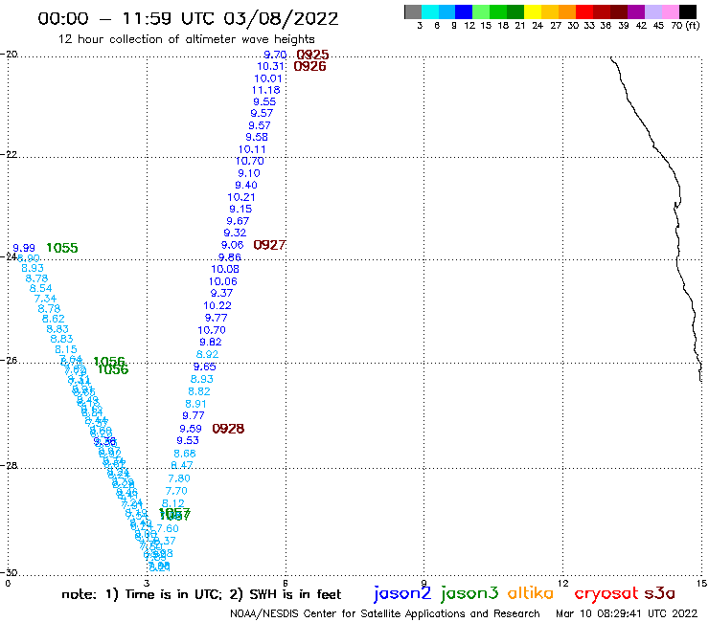
Task: Click the 10.31 wave height value
Action: click(270, 66)
